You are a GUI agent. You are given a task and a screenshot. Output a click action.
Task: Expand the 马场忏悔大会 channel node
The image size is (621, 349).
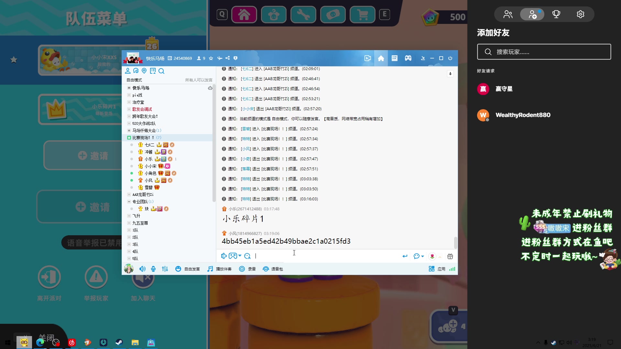click(x=129, y=131)
